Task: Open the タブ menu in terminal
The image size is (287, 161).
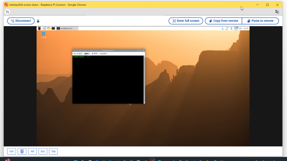Action: point(94,54)
